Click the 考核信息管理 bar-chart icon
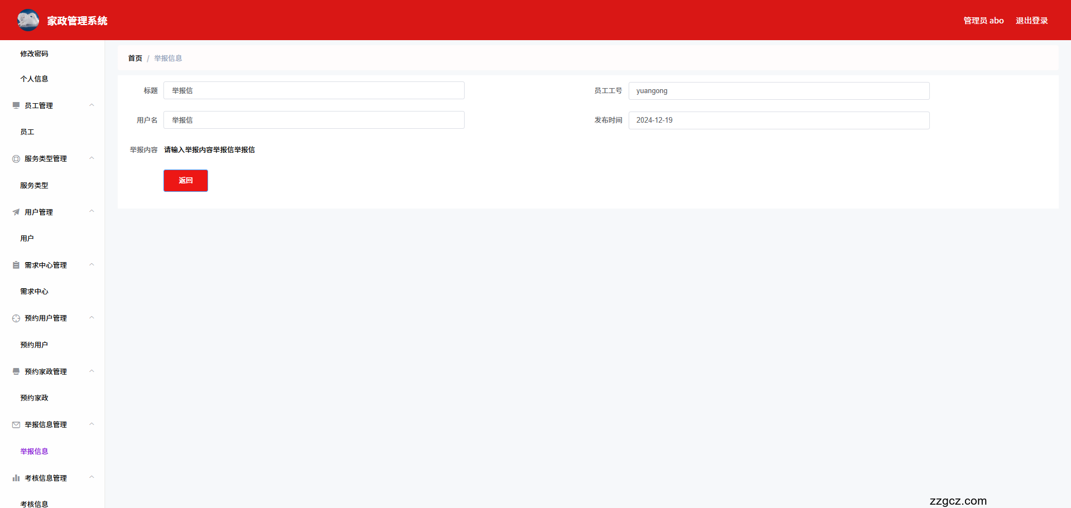Image resolution: width=1071 pixels, height=508 pixels. click(16, 477)
